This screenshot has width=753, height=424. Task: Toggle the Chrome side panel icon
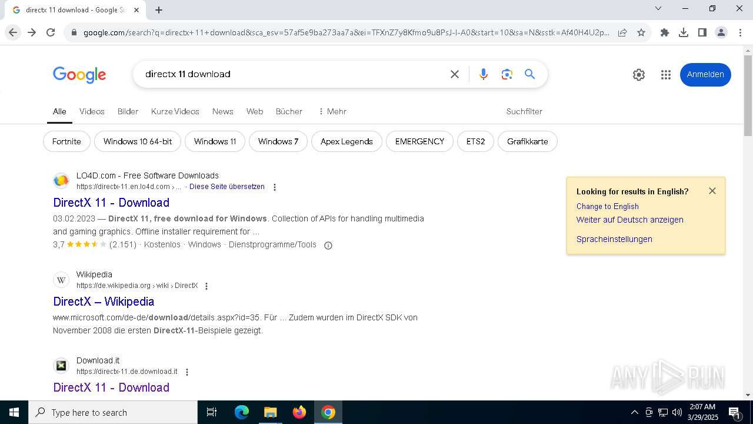coord(702,32)
